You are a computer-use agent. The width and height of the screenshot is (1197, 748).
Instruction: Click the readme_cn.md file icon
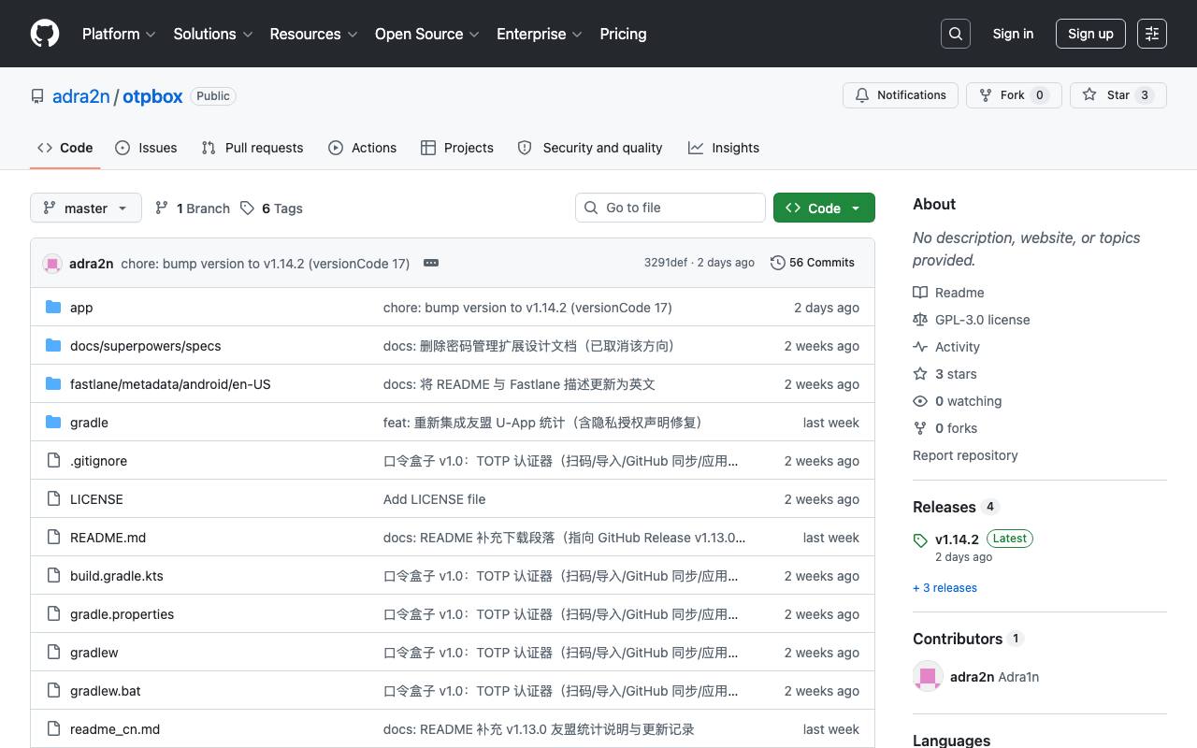(x=53, y=729)
